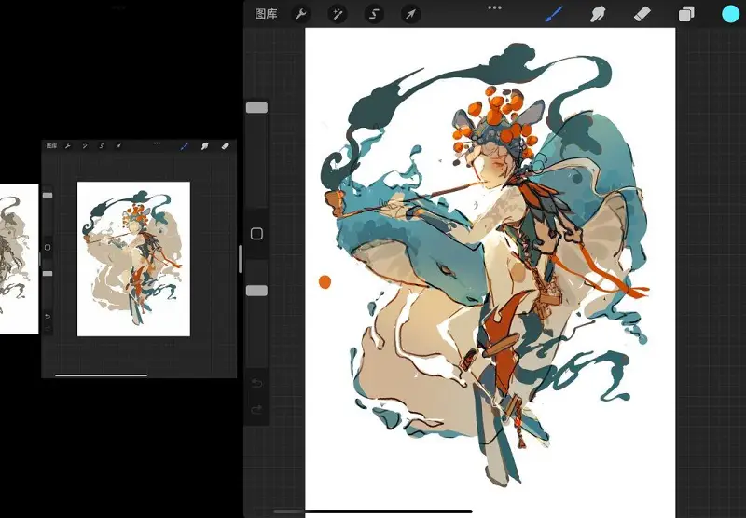Activate the Transform arrow tool
Image resolution: width=746 pixels, height=518 pixels.
[x=410, y=14]
